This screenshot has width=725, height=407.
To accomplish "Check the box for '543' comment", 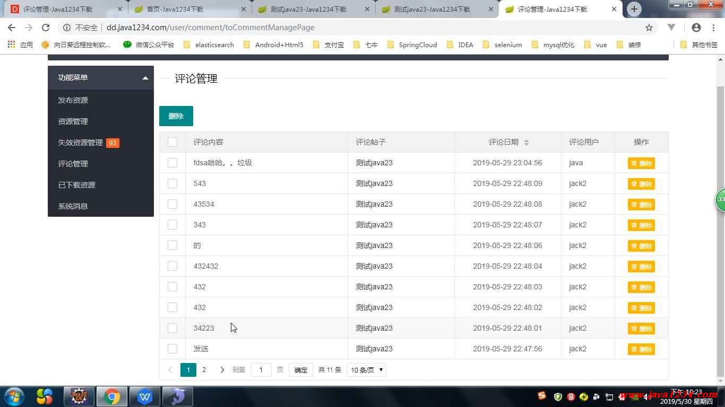I will 172,183.
